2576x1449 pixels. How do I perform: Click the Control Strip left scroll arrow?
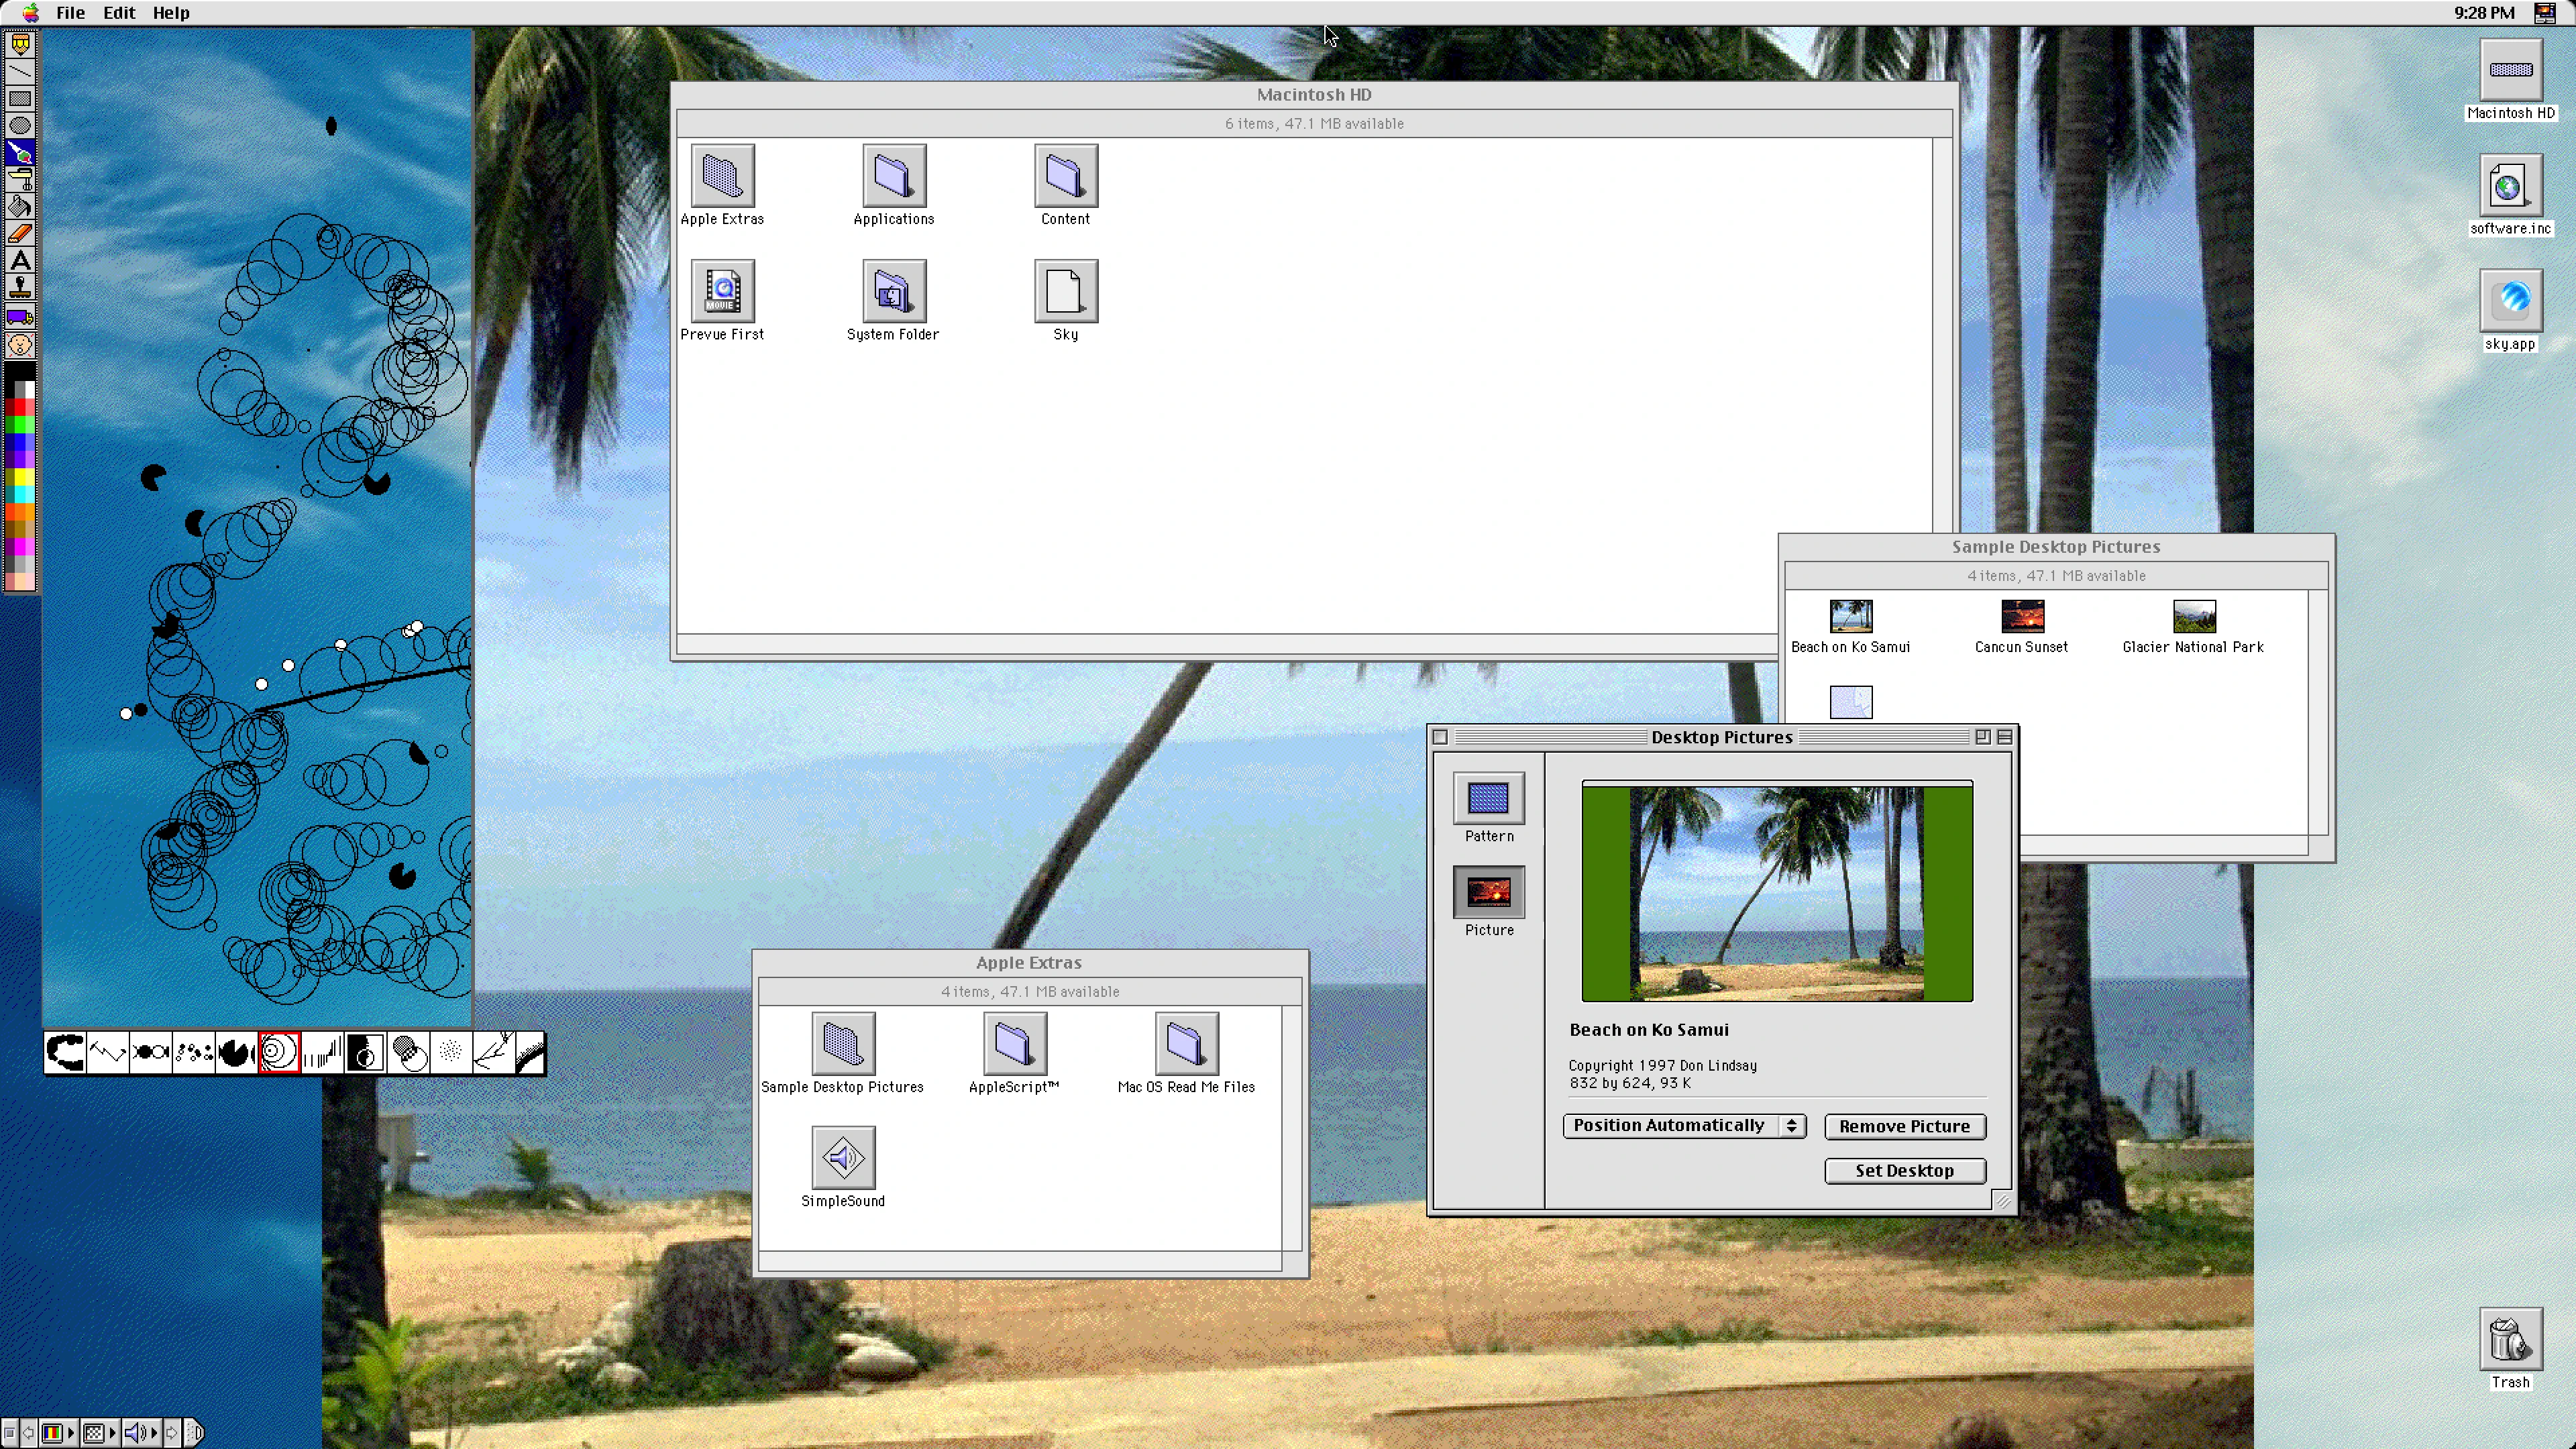click(x=29, y=1433)
